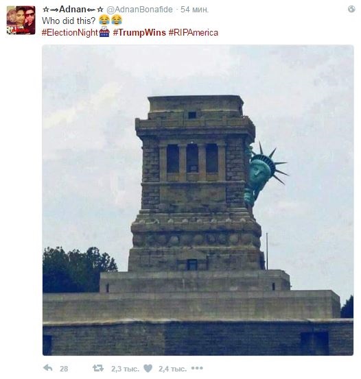Click the first laughing-crying emoji

click(104, 20)
